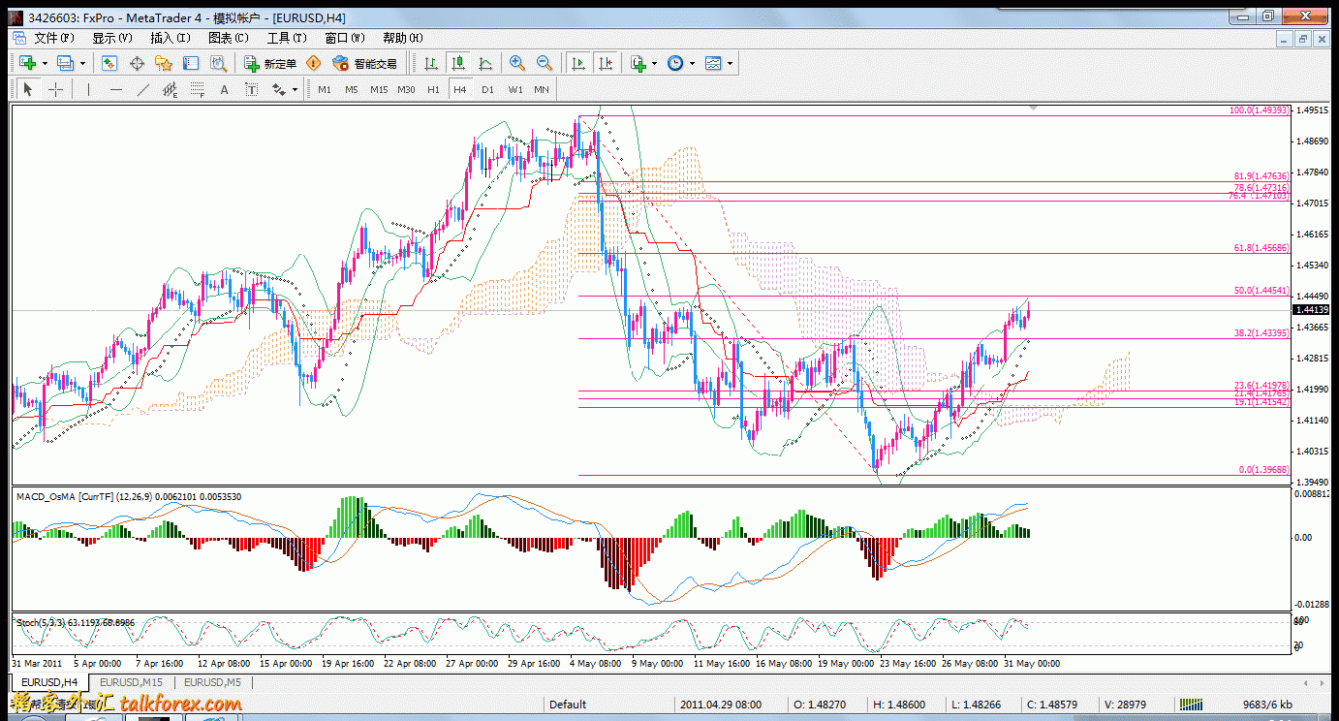
Task: Open the Data Window crosshair-circle icon
Action: 137,63
